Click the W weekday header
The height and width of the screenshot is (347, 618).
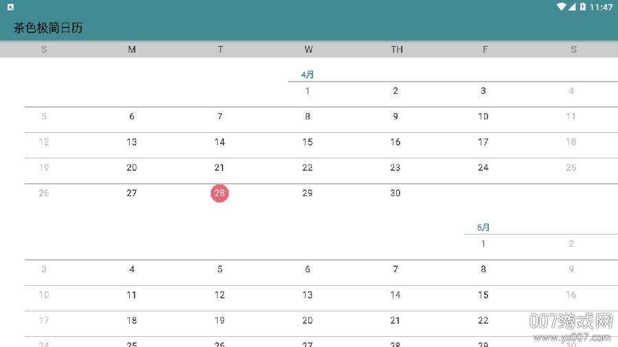coord(308,49)
